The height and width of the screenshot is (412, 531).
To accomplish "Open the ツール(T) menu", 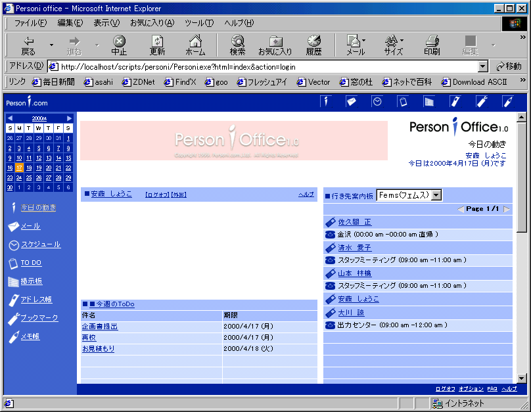I will click(199, 23).
